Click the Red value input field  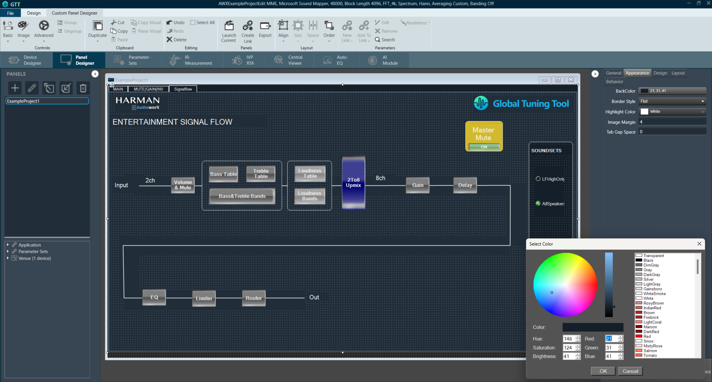(611, 339)
